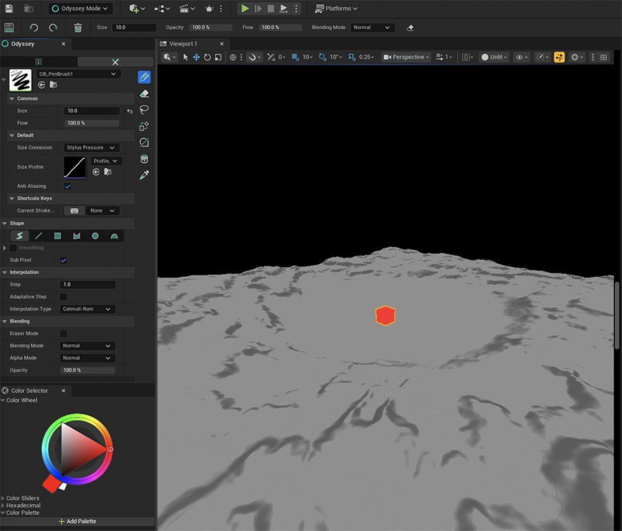Switch to the Eraser tool
Image resolution: width=622 pixels, height=531 pixels.
point(144,93)
